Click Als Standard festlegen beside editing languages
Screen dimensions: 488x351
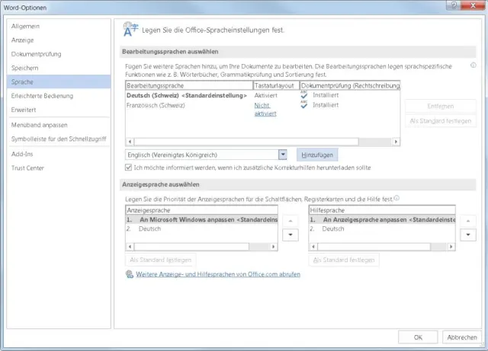pos(441,121)
